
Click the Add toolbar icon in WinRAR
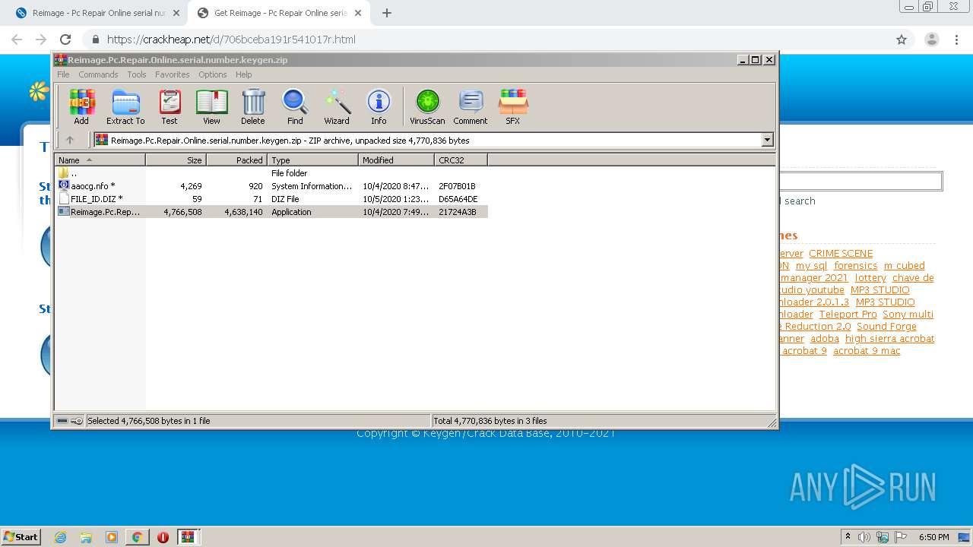tap(81, 106)
